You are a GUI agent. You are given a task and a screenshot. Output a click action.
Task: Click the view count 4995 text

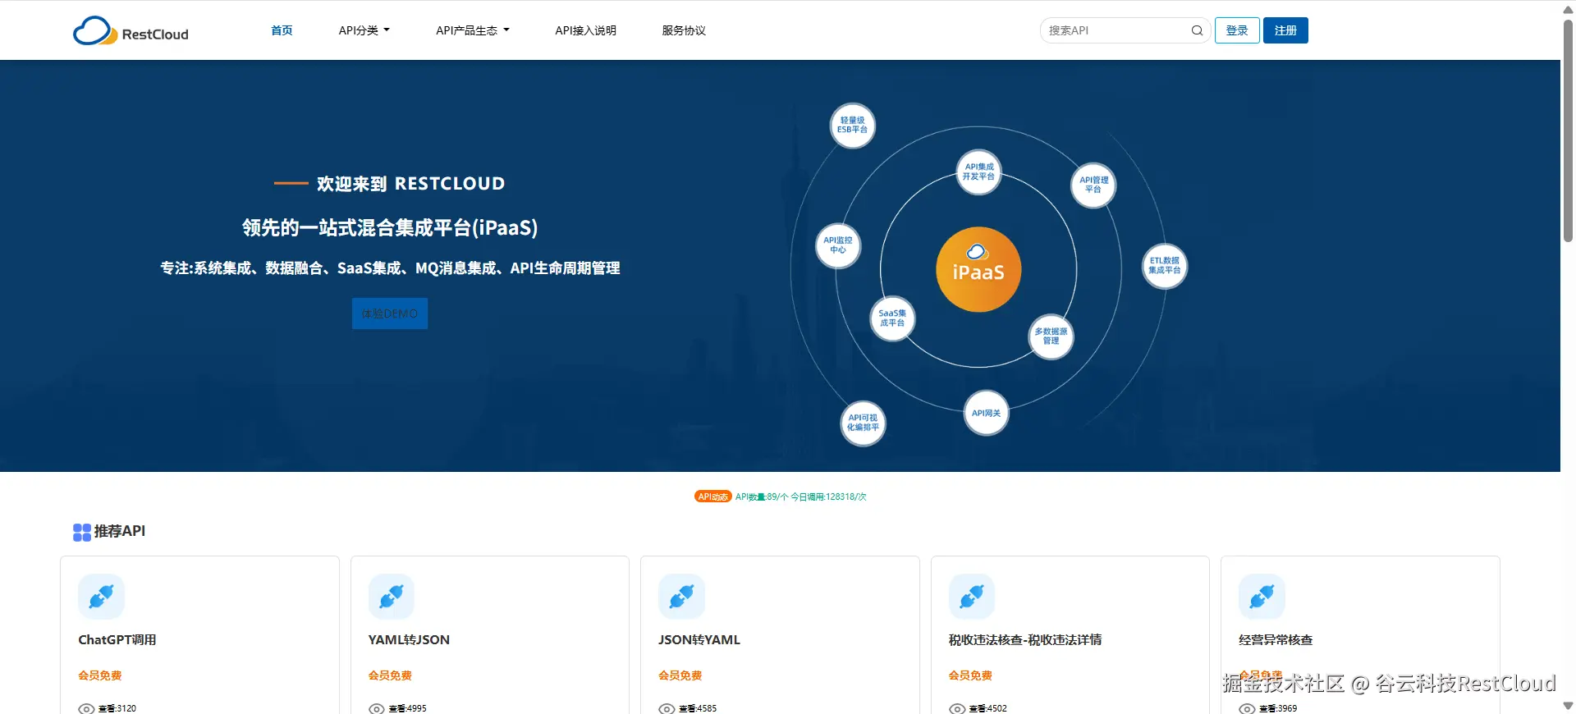click(x=408, y=708)
